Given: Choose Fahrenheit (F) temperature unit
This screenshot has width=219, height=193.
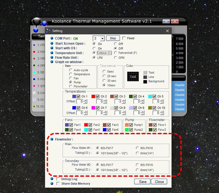Looking at the screenshot, I should tap(115, 53).
